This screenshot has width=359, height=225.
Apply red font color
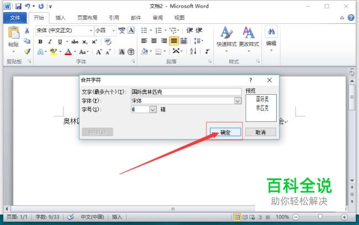pos(68,52)
